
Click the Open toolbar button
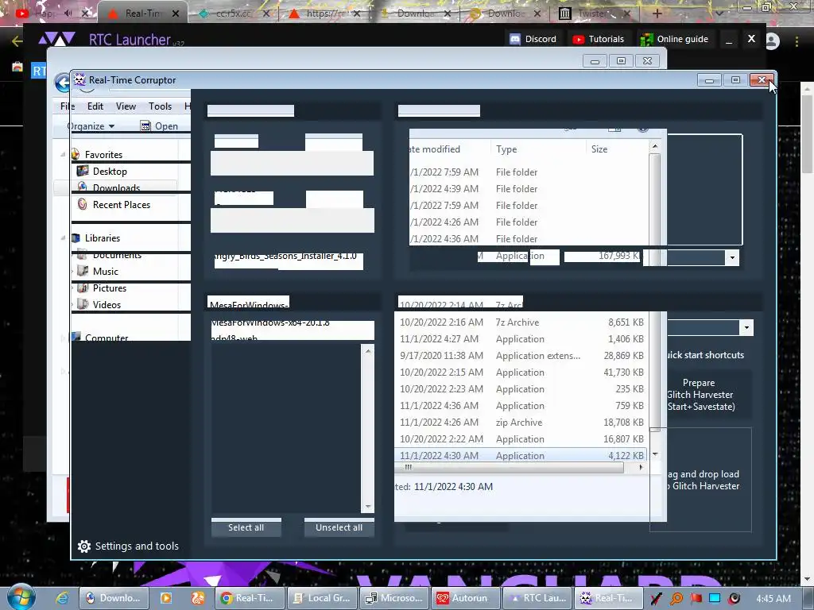pyautogui.click(x=159, y=126)
